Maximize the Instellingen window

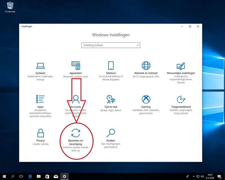click(190, 26)
